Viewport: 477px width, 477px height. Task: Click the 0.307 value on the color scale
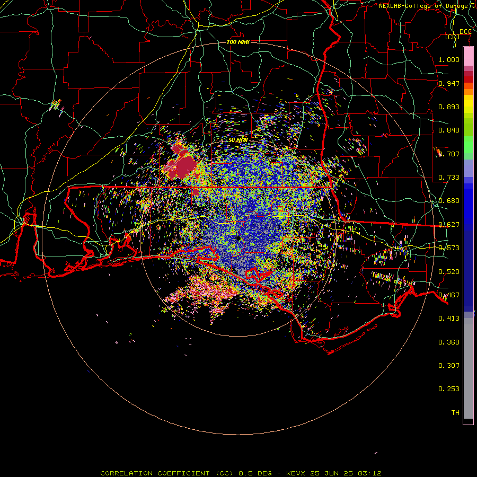pos(449,366)
